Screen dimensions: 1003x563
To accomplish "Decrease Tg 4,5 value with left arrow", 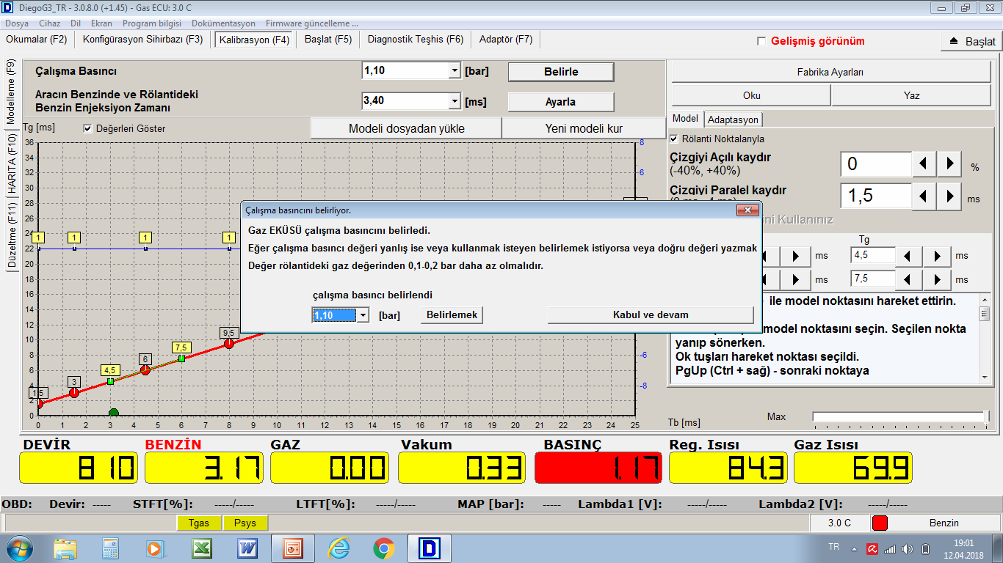I will tap(910, 256).
